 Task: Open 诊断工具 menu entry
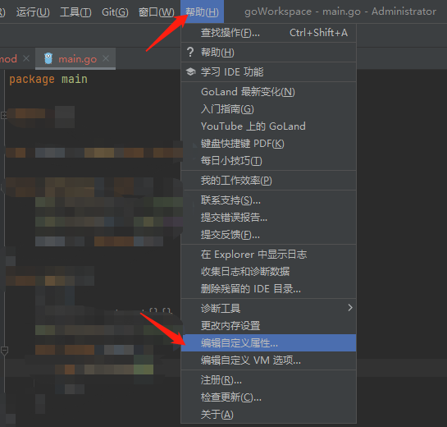coord(268,308)
